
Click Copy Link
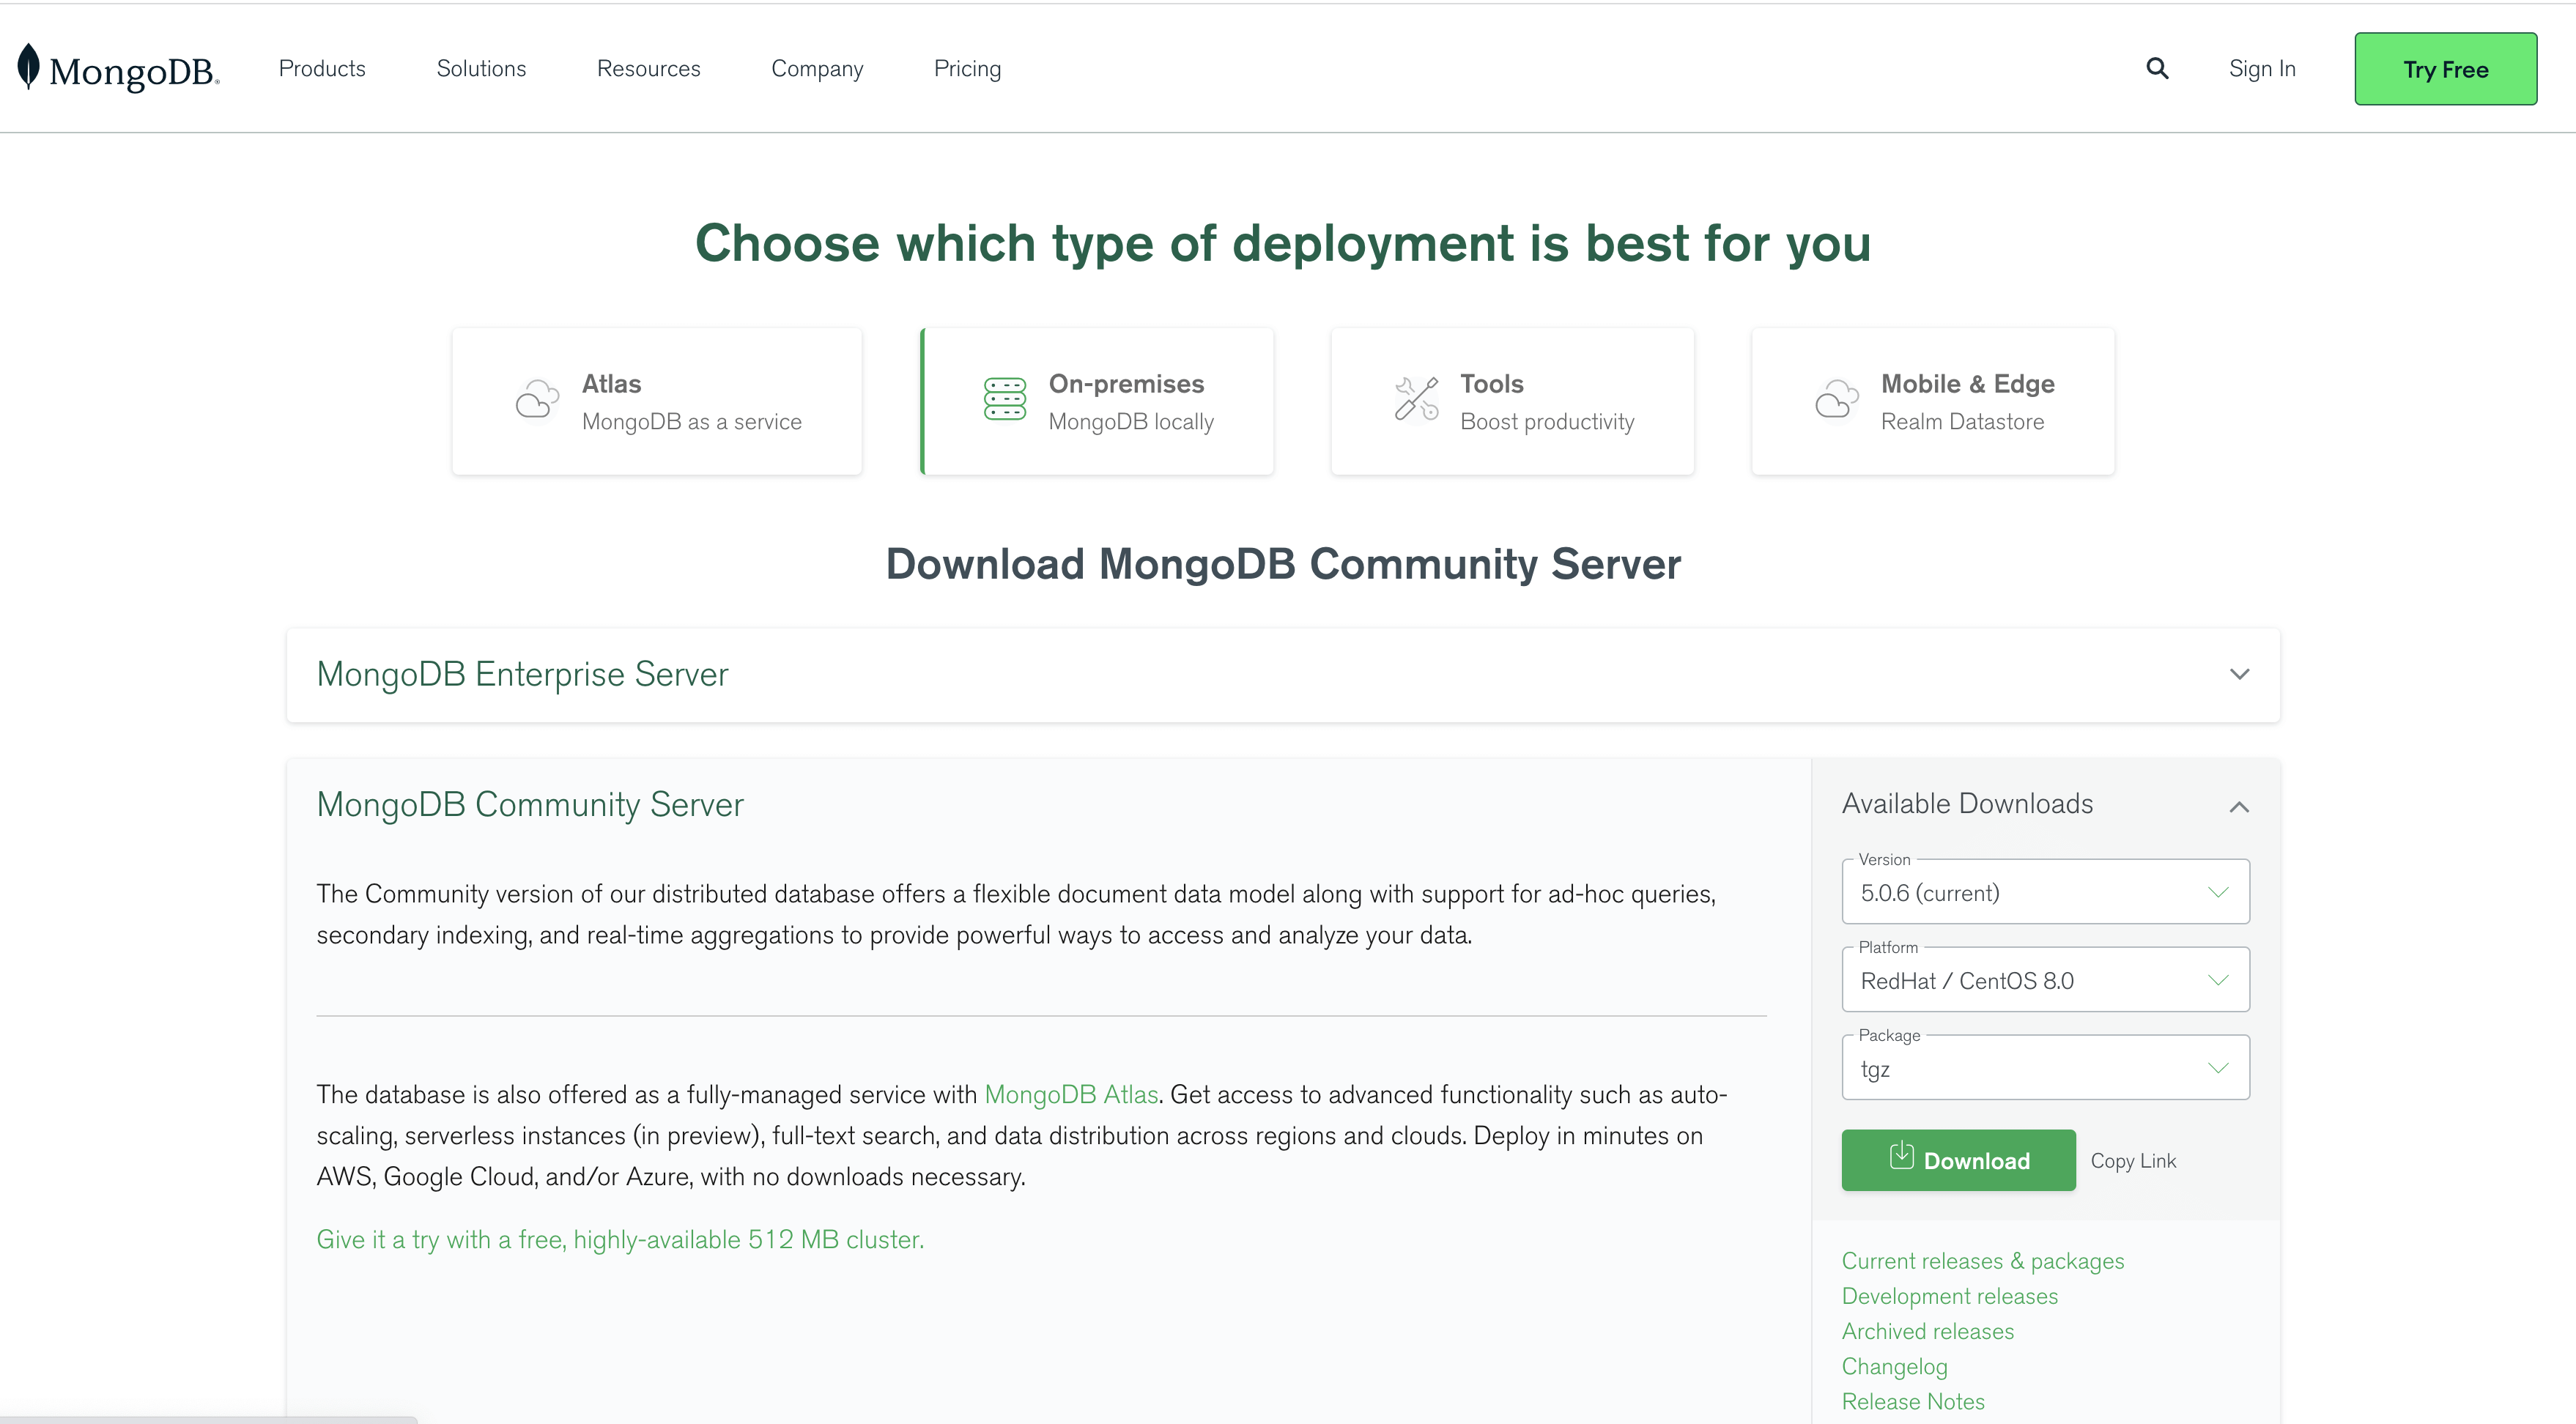[x=2133, y=1161]
